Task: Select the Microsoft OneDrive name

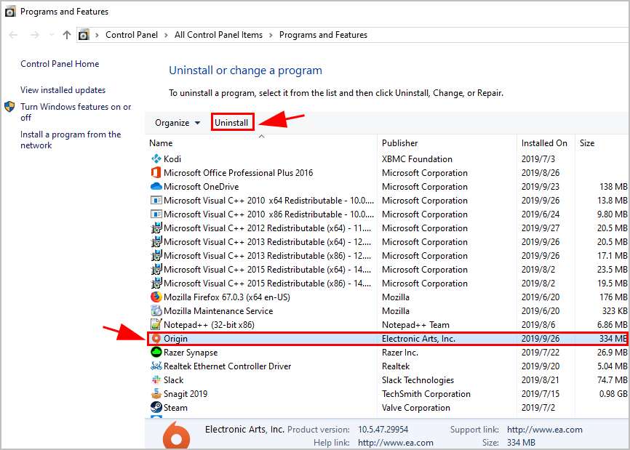Action: click(202, 187)
